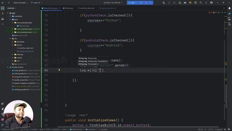The height and width of the screenshot is (131, 232).
Task: Expand the com.example.basic androidTest package
Action: click(x=13, y=29)
